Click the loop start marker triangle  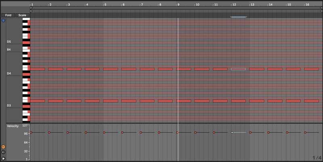click(x=31, y=8)
